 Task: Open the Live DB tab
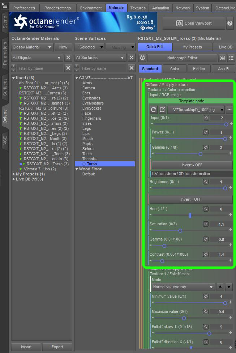[x=225, y=47]
